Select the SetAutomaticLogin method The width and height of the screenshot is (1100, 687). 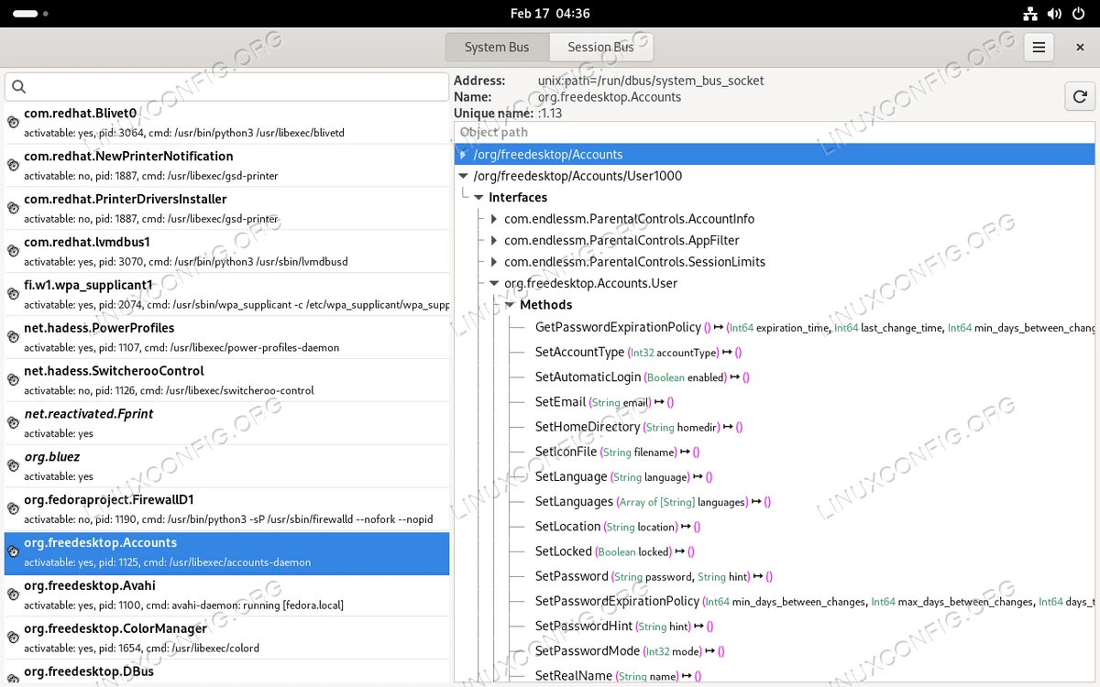588,376
